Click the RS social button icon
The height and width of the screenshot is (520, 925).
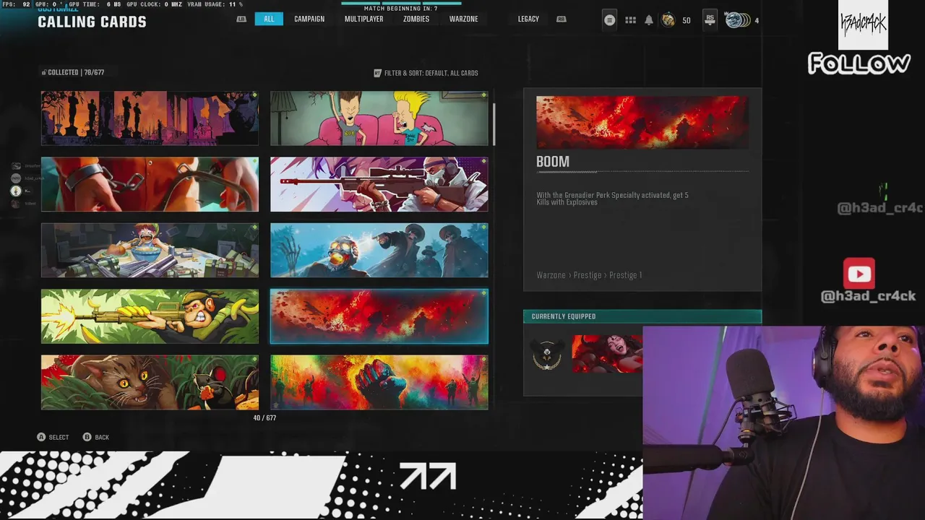click(x=710, y=20)
